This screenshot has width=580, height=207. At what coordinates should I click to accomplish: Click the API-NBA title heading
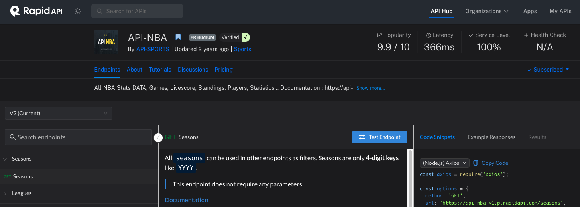pyautogui.click(x=147, y=37)
